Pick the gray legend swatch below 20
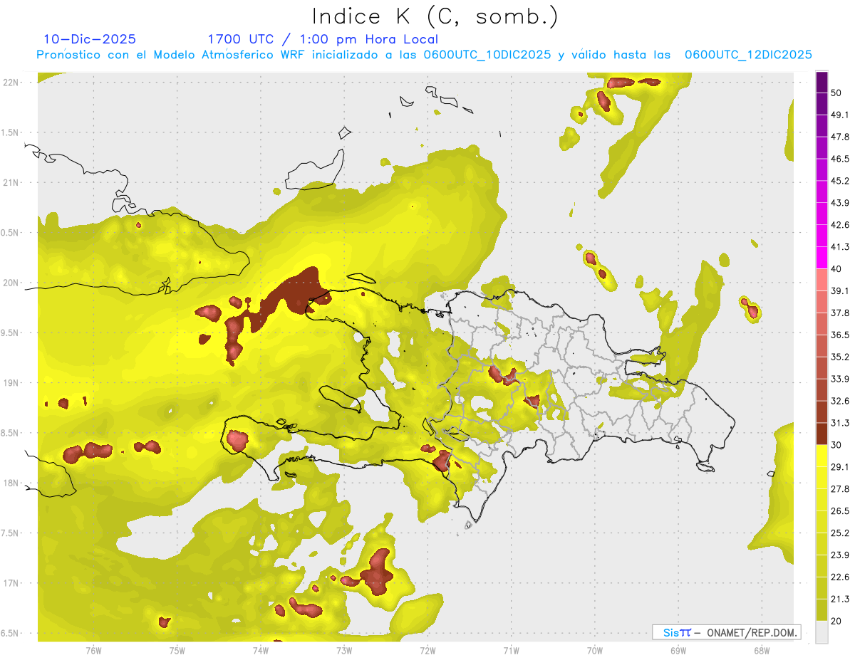 [x=822, y=632]
